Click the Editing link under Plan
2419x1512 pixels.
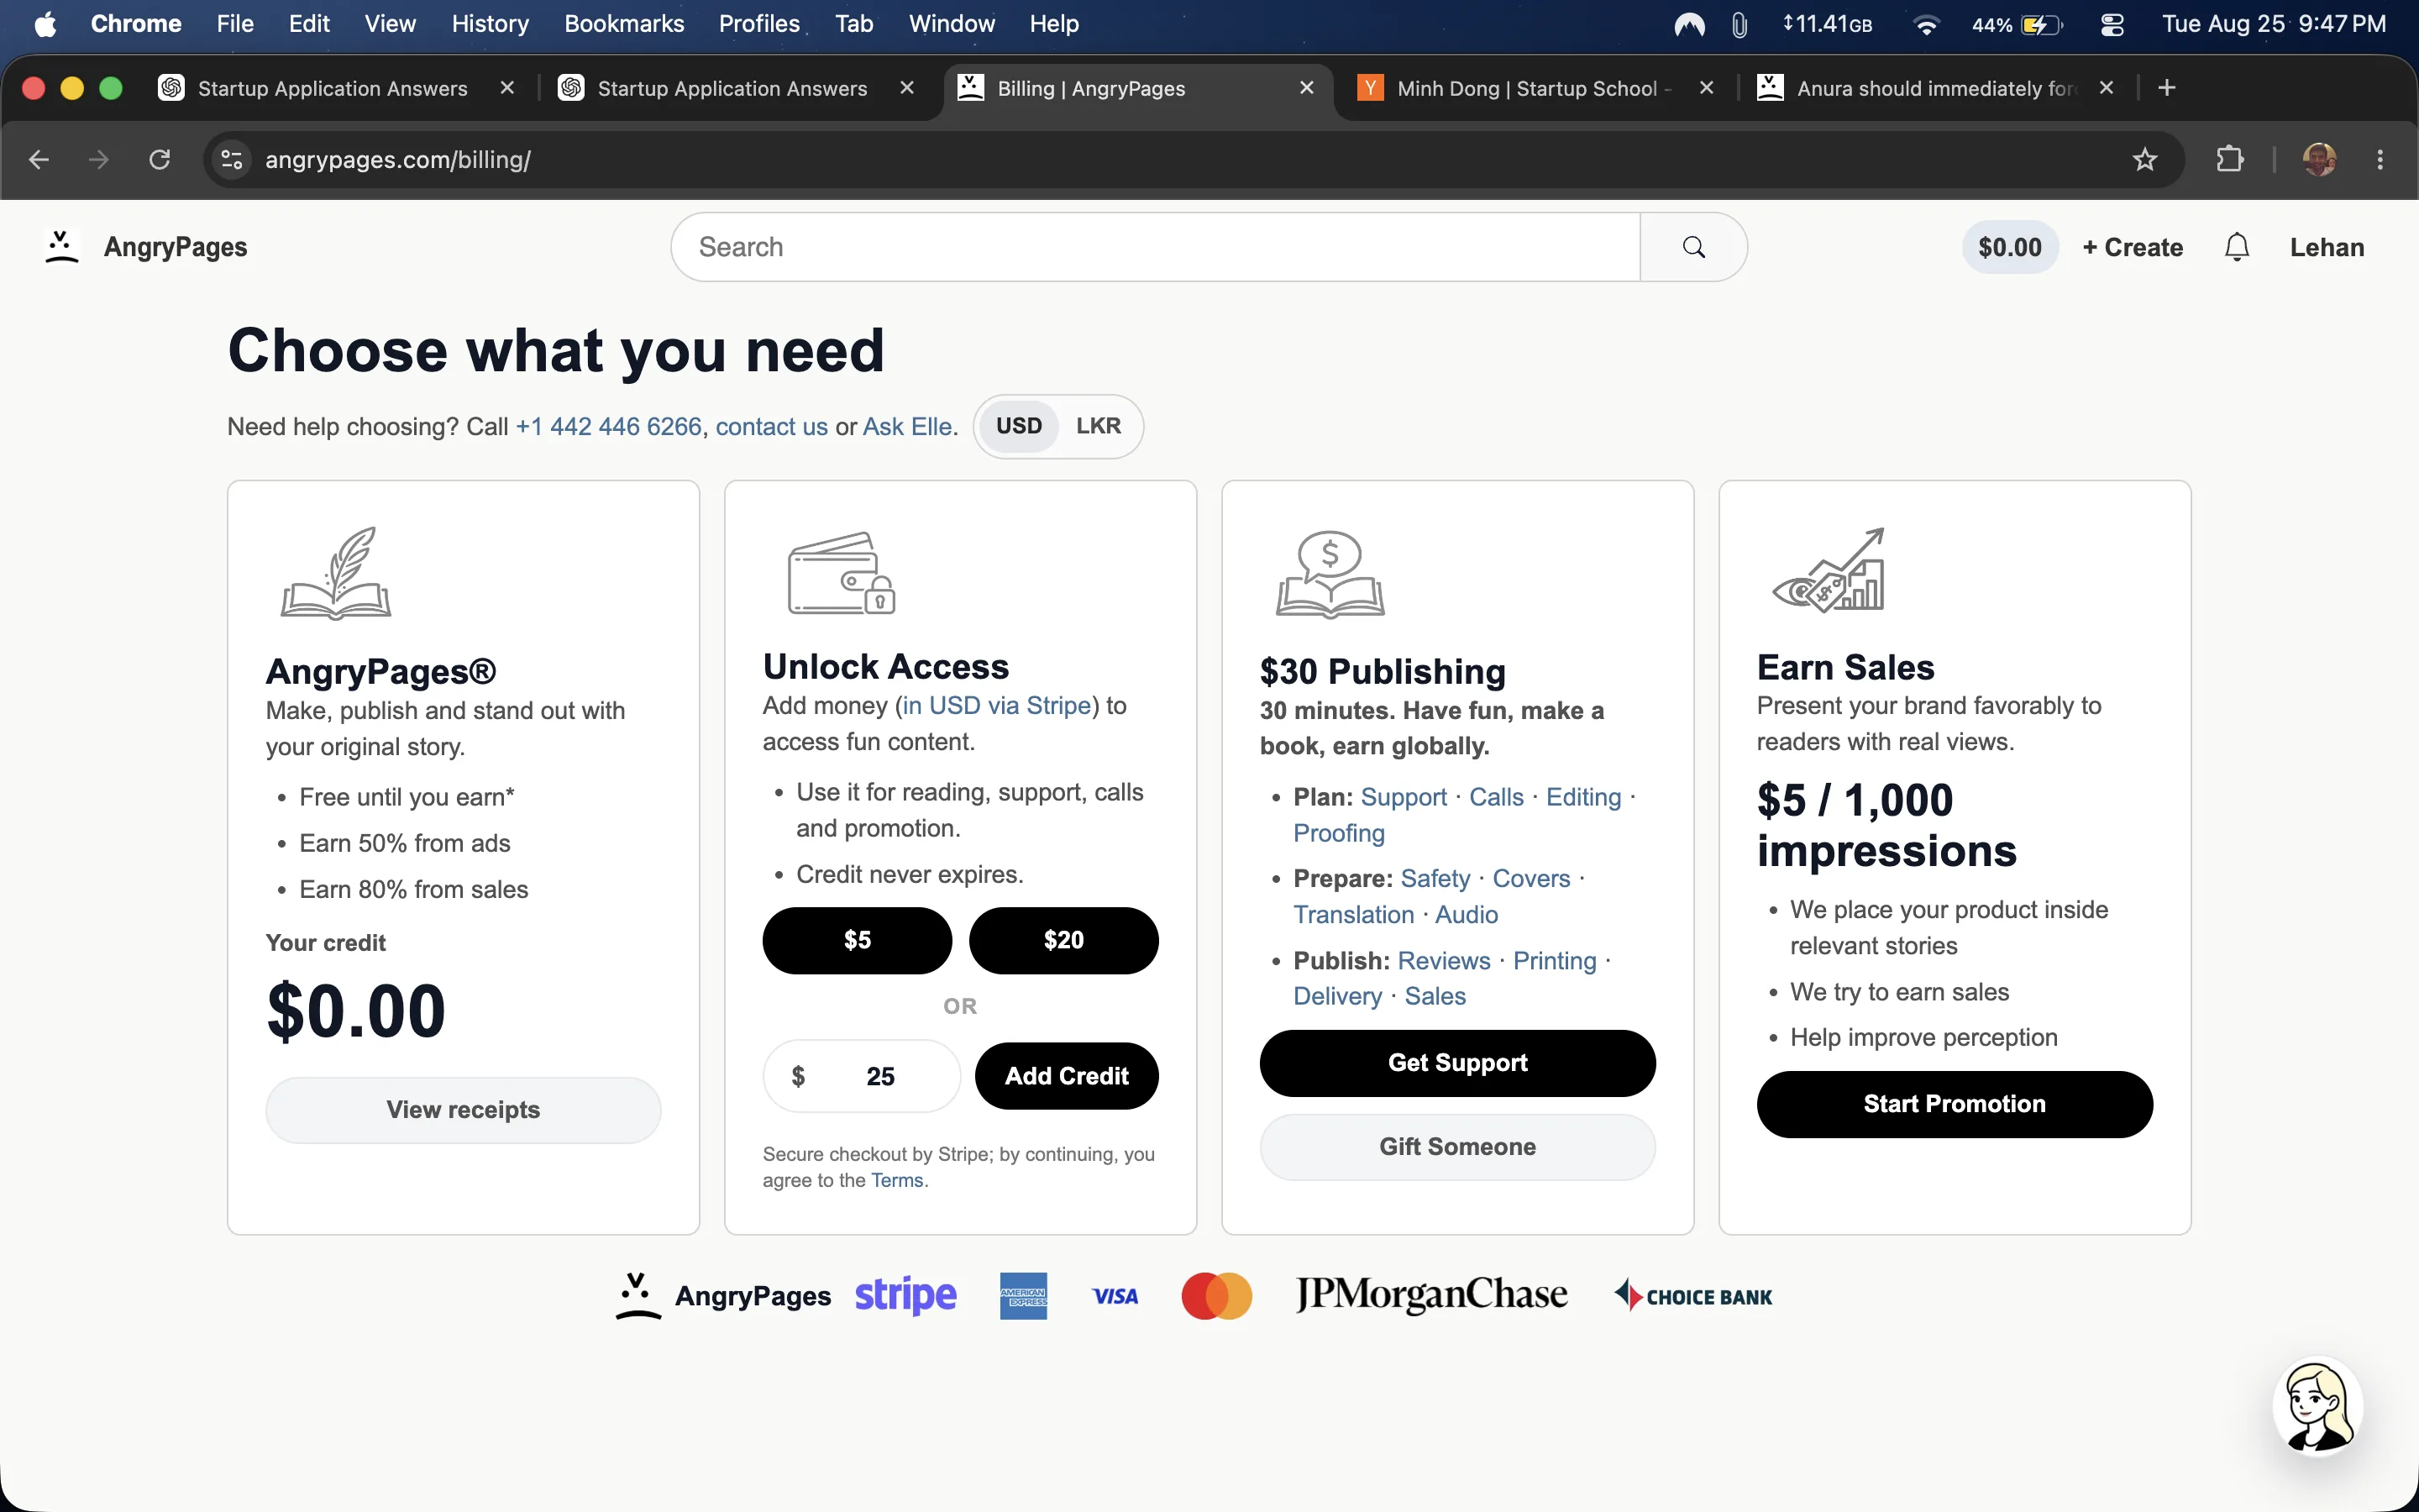1583,797
